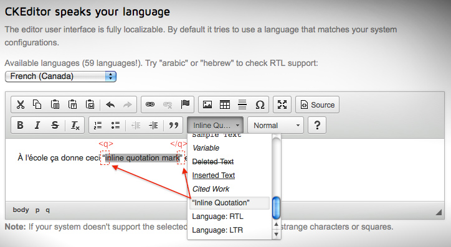Open the Normal paragraph format dropdown
Screen dimensions: 451x247
[x=275, y=126]
